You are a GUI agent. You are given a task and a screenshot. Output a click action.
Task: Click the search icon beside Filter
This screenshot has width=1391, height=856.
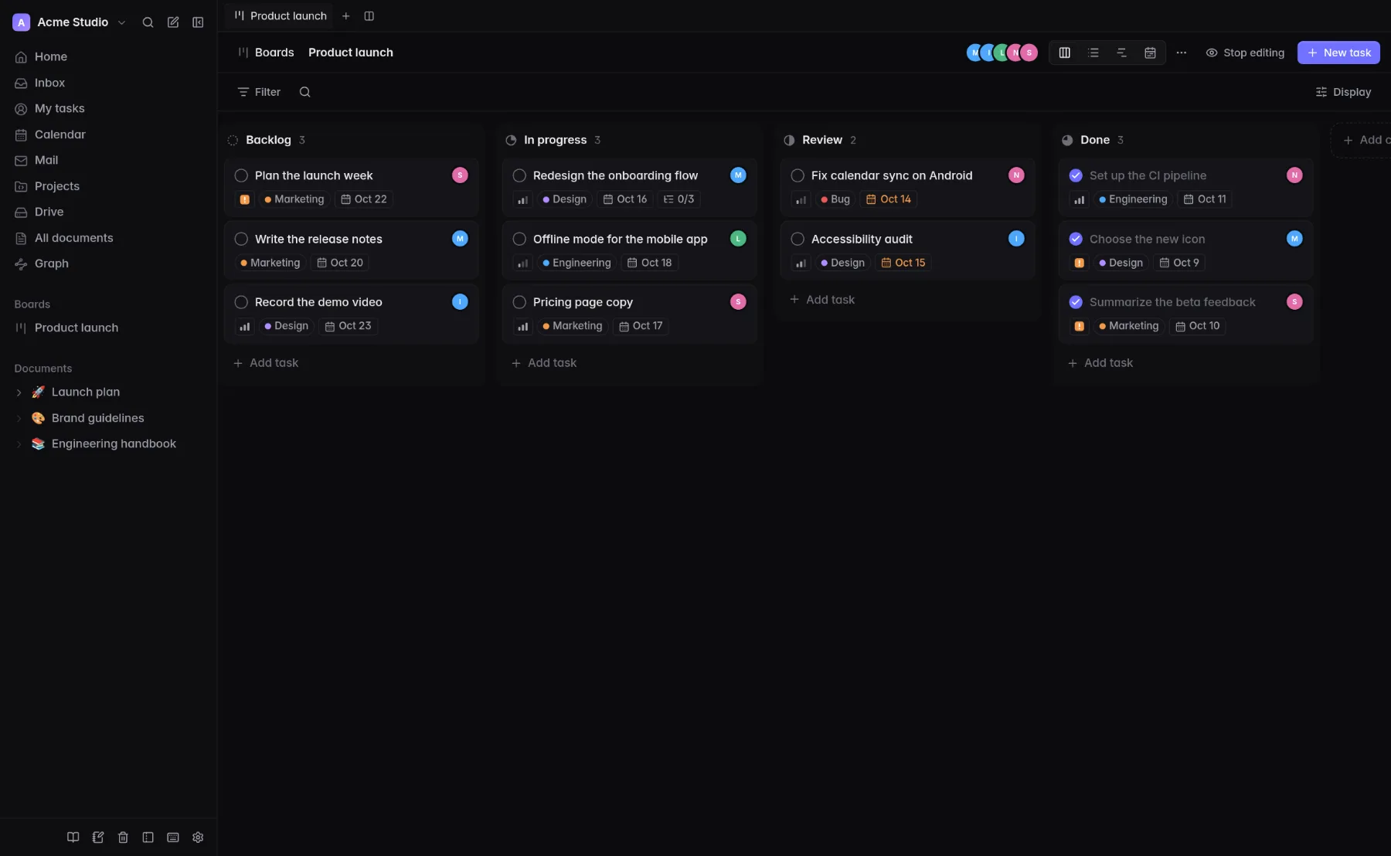coord(304,92)
